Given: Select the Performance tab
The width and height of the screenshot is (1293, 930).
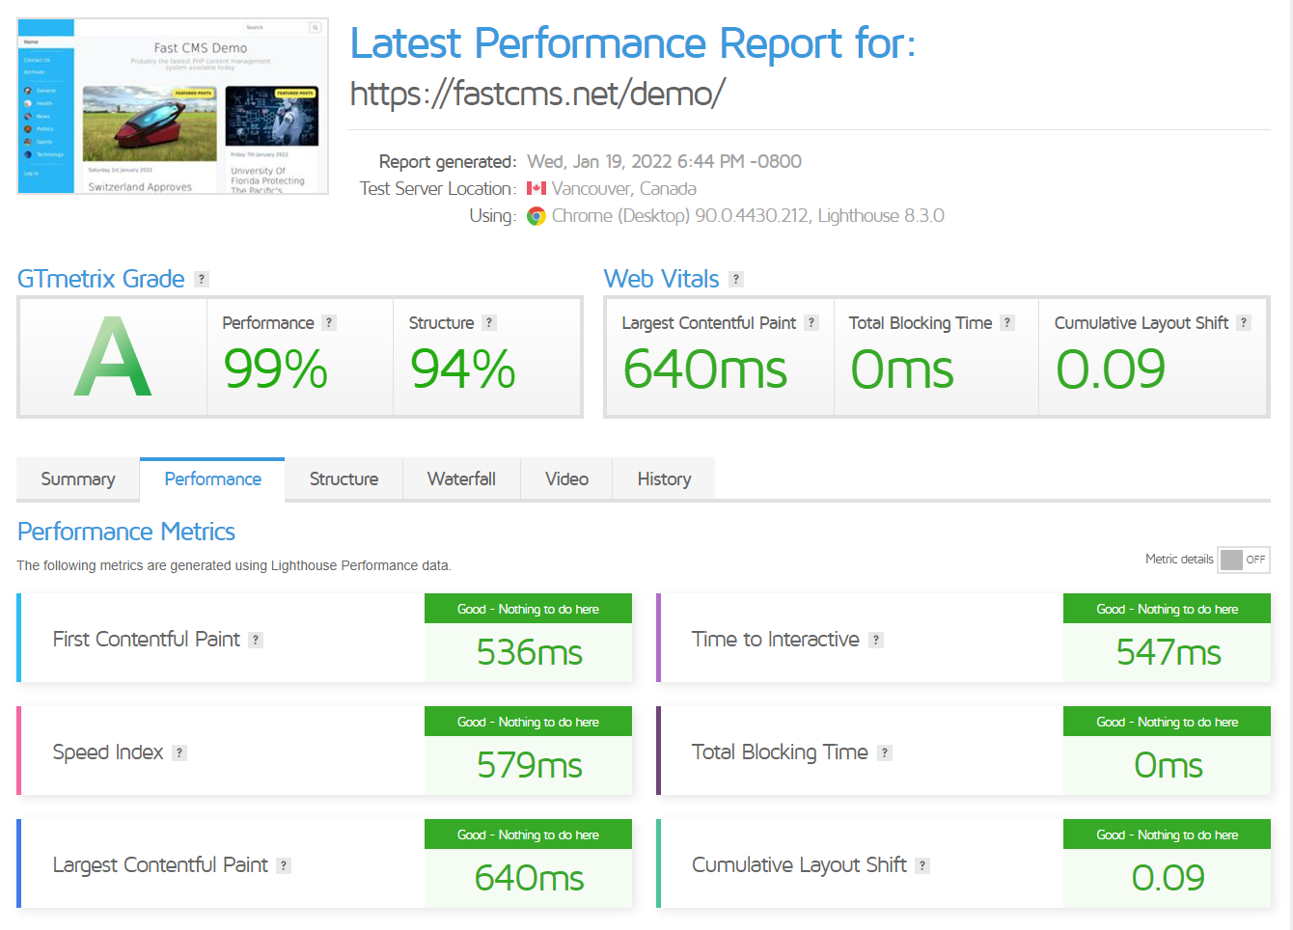Looking at the screenshot, I should coord(212,479).
